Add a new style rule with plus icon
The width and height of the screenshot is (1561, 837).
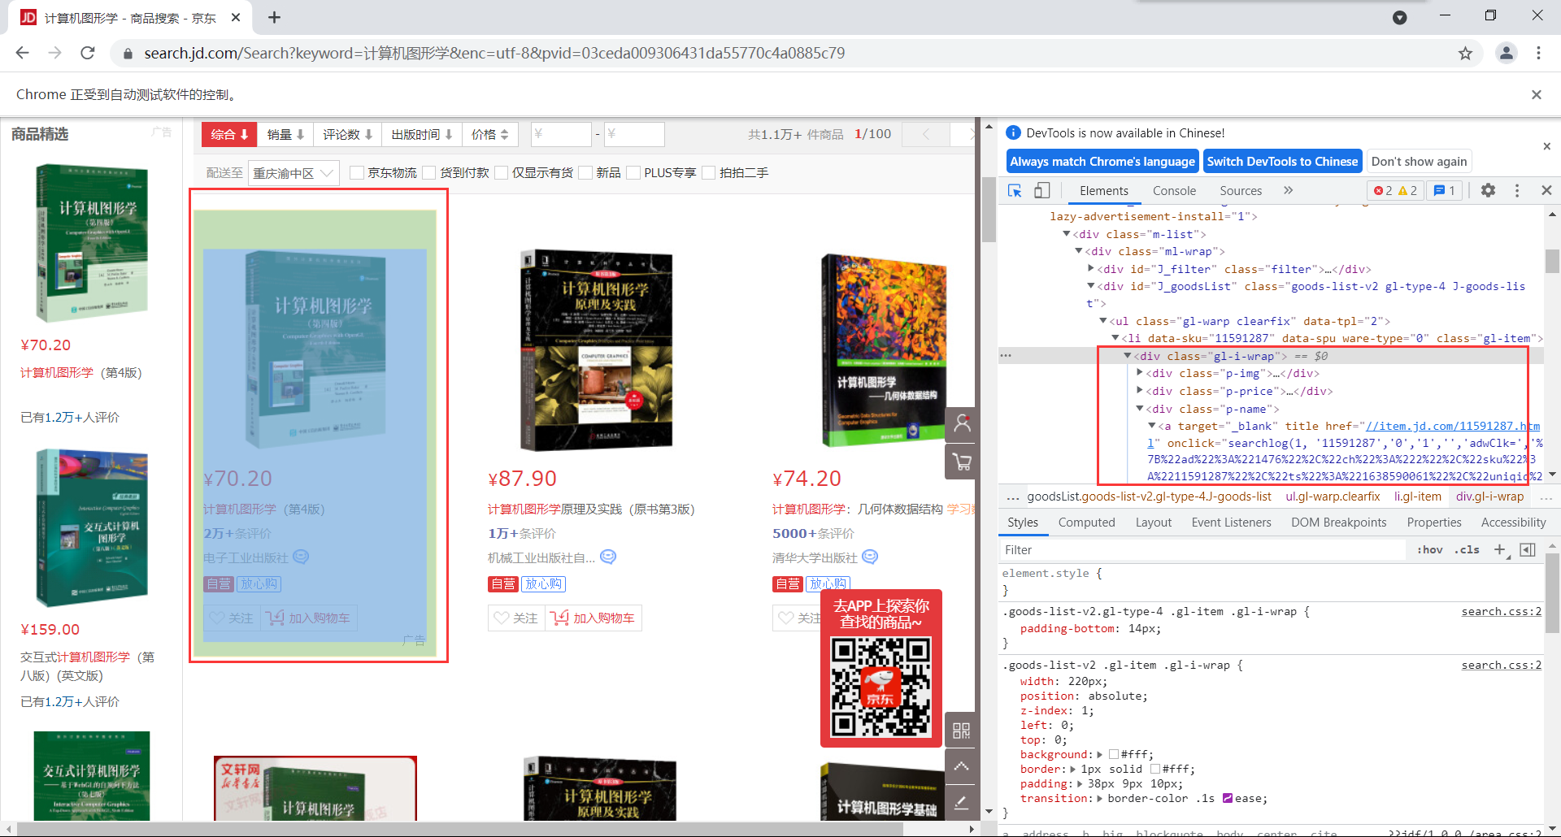coord(1500,550)
